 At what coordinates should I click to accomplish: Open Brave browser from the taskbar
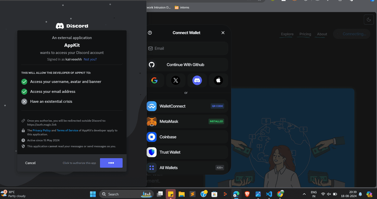tap(247, 194)
